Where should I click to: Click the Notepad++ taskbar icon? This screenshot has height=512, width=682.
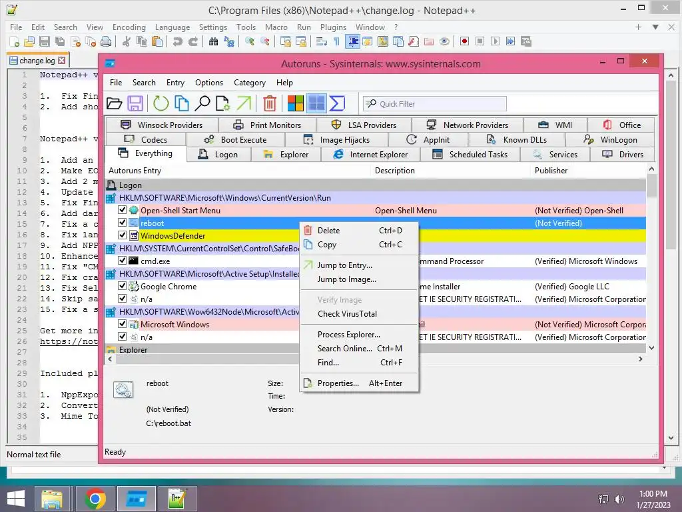(177, 499)
